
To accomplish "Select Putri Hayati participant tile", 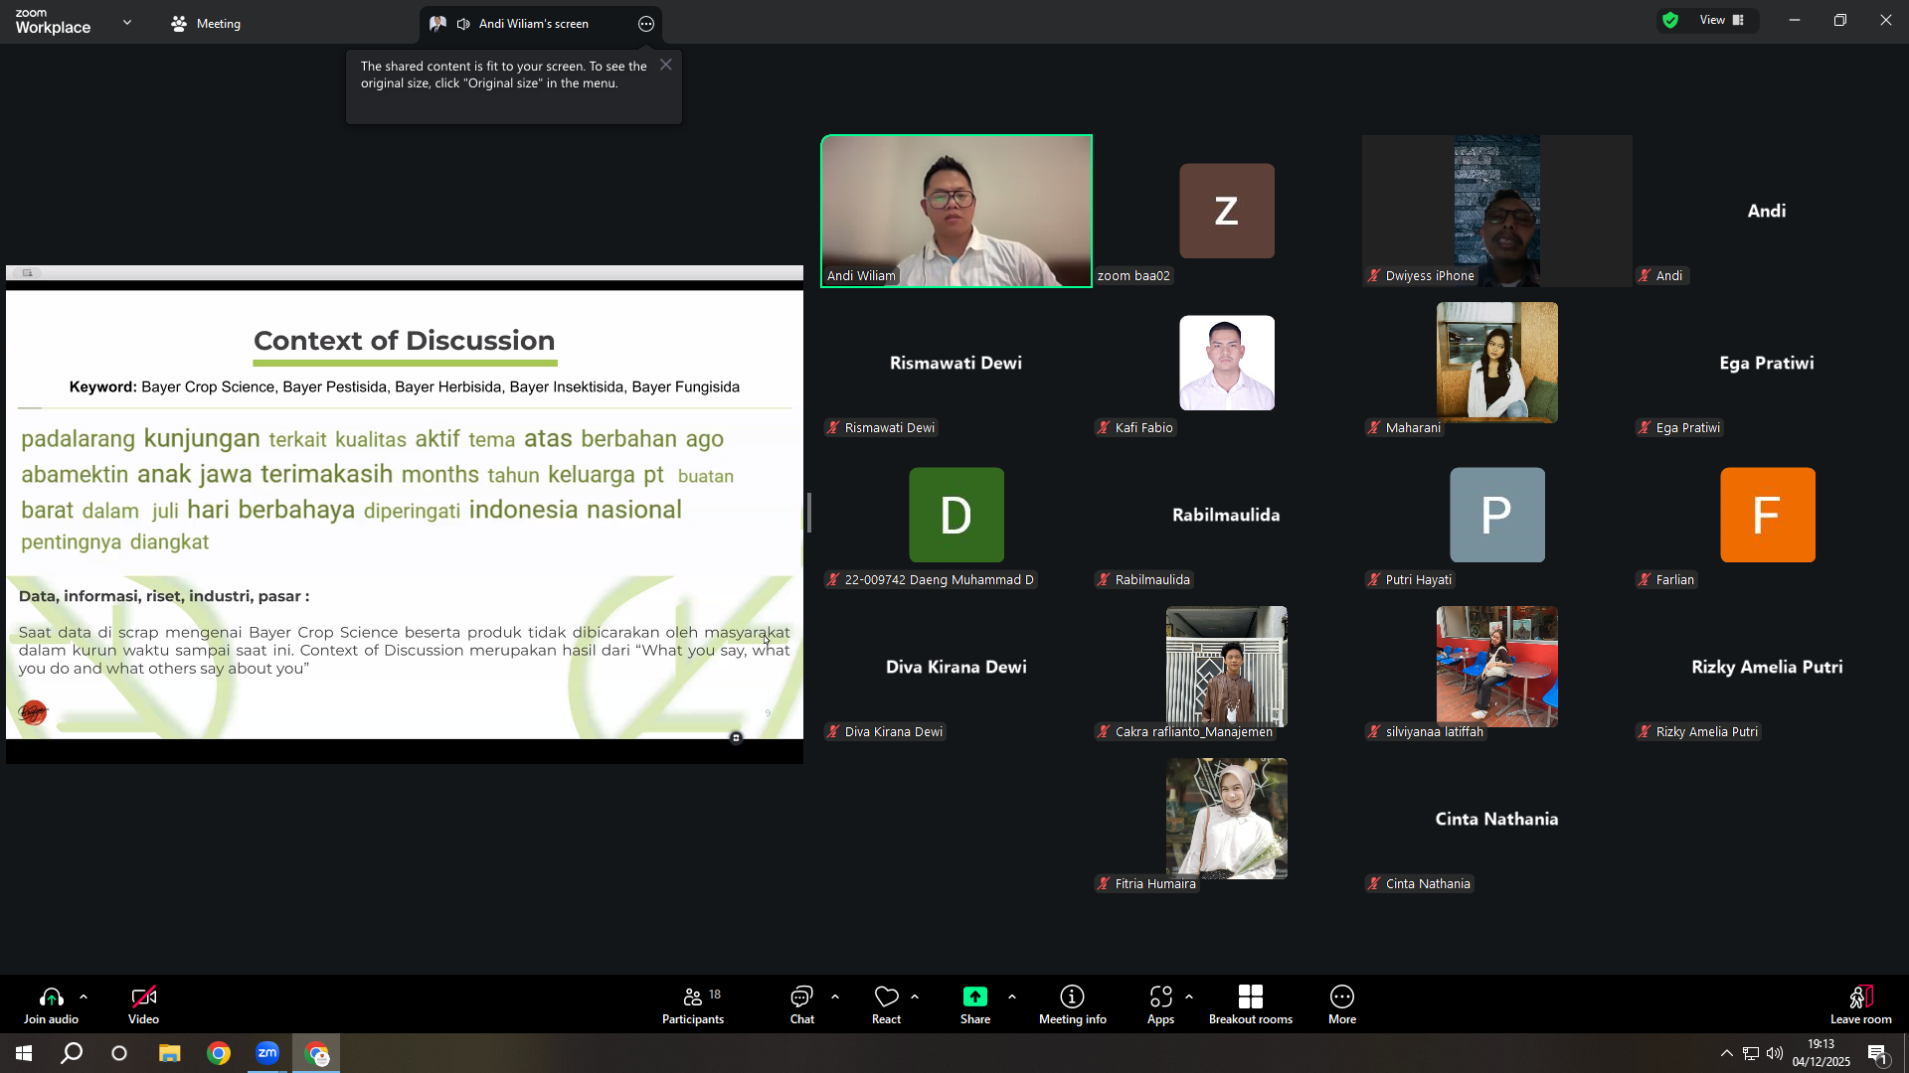I will 1497,515.
